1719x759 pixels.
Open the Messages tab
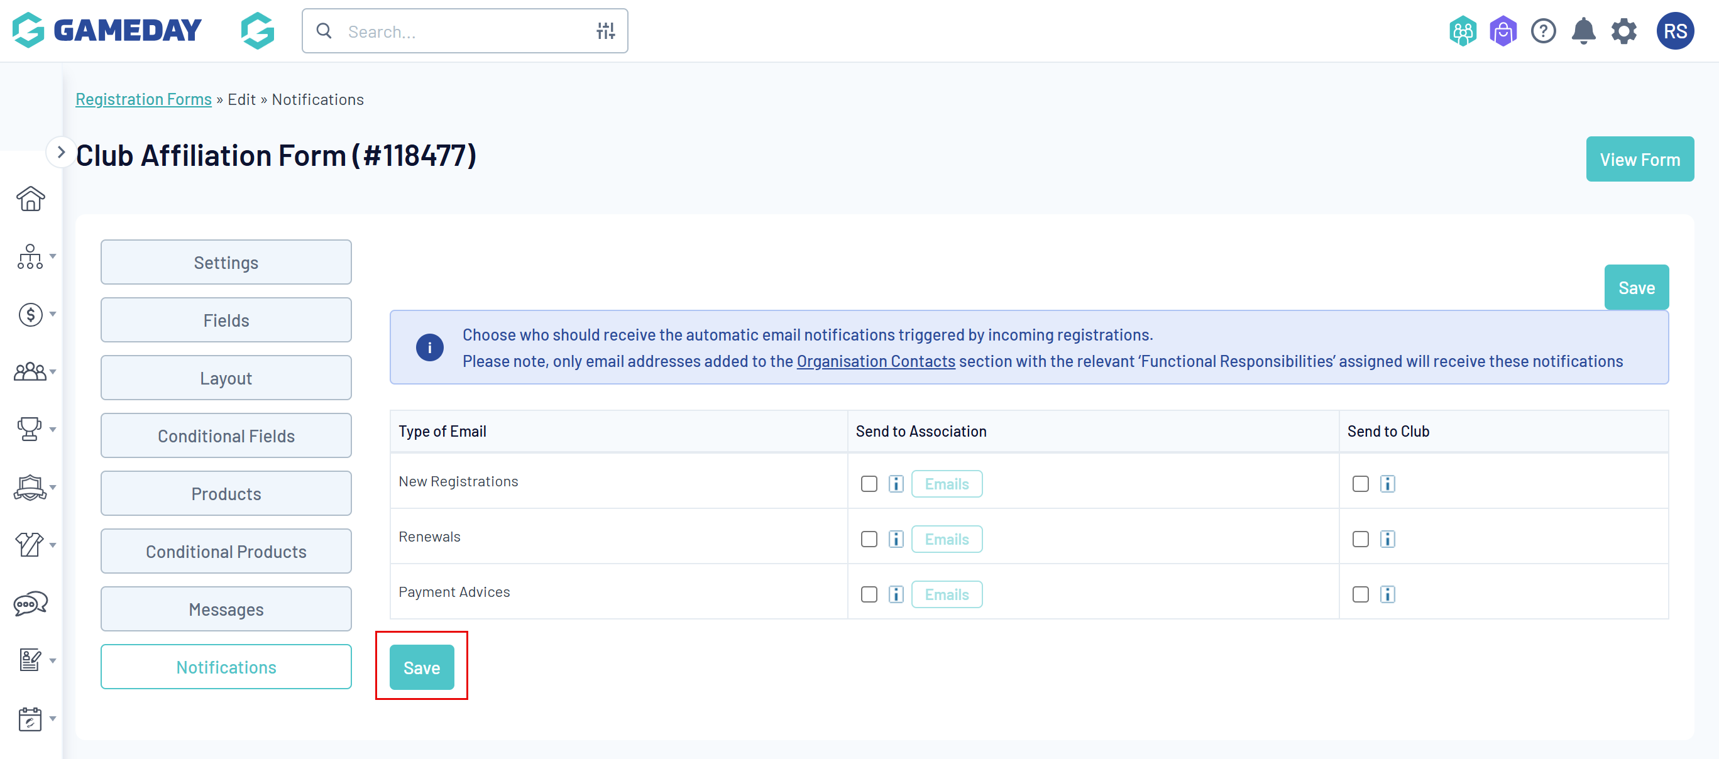[226, 609]
